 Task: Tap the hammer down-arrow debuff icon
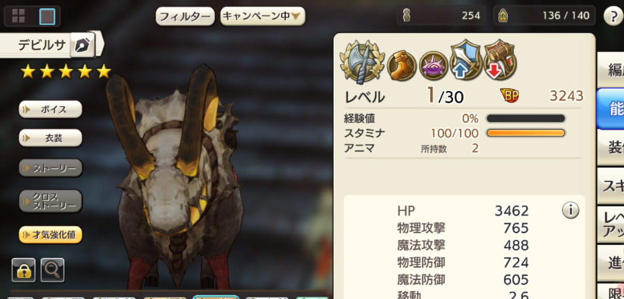click(x=500, y=60)
